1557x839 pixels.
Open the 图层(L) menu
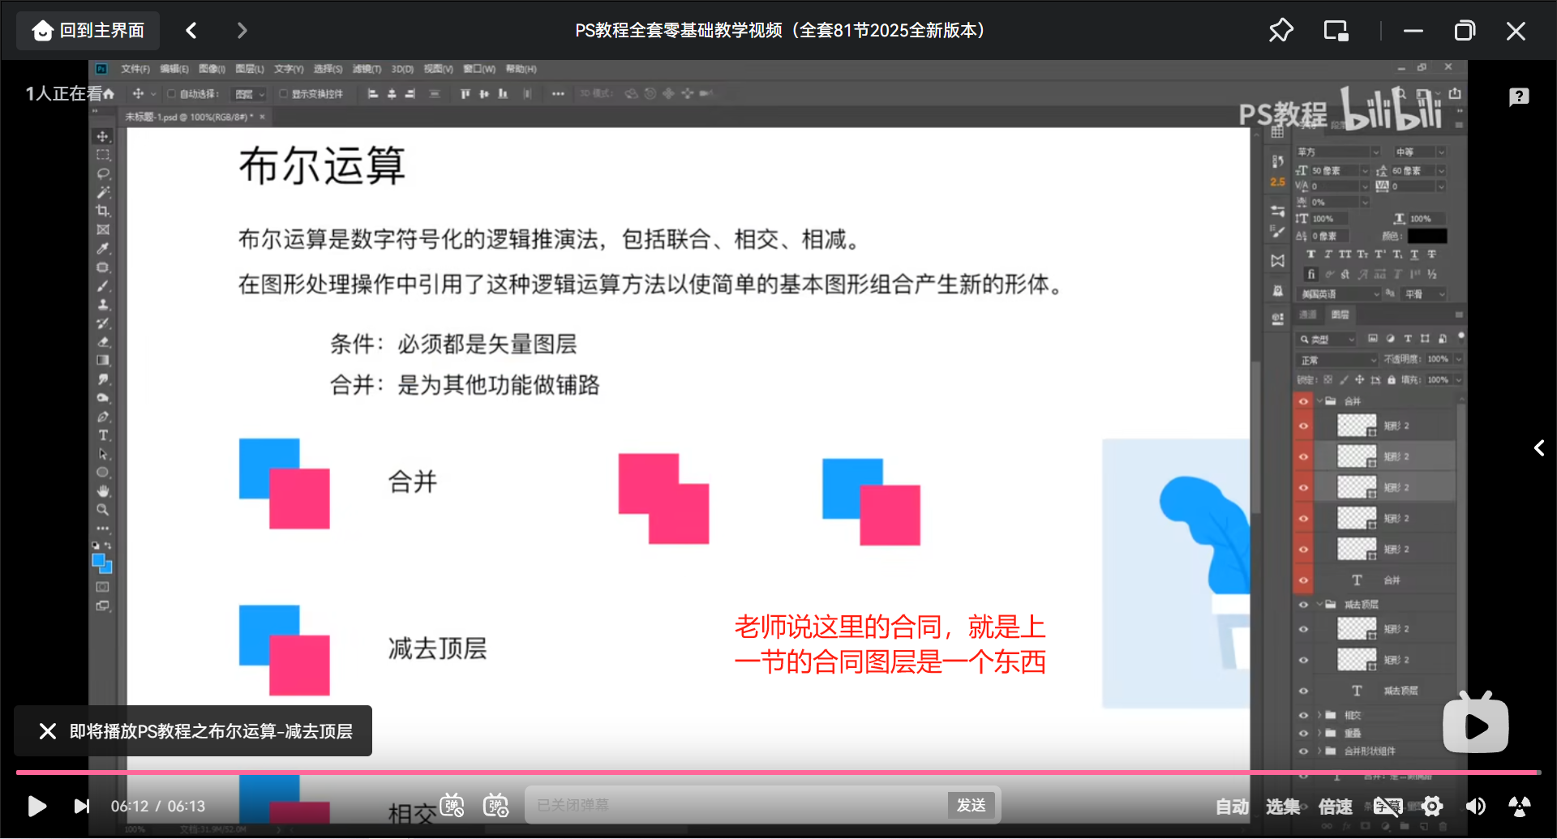click(x=250, y=70)
